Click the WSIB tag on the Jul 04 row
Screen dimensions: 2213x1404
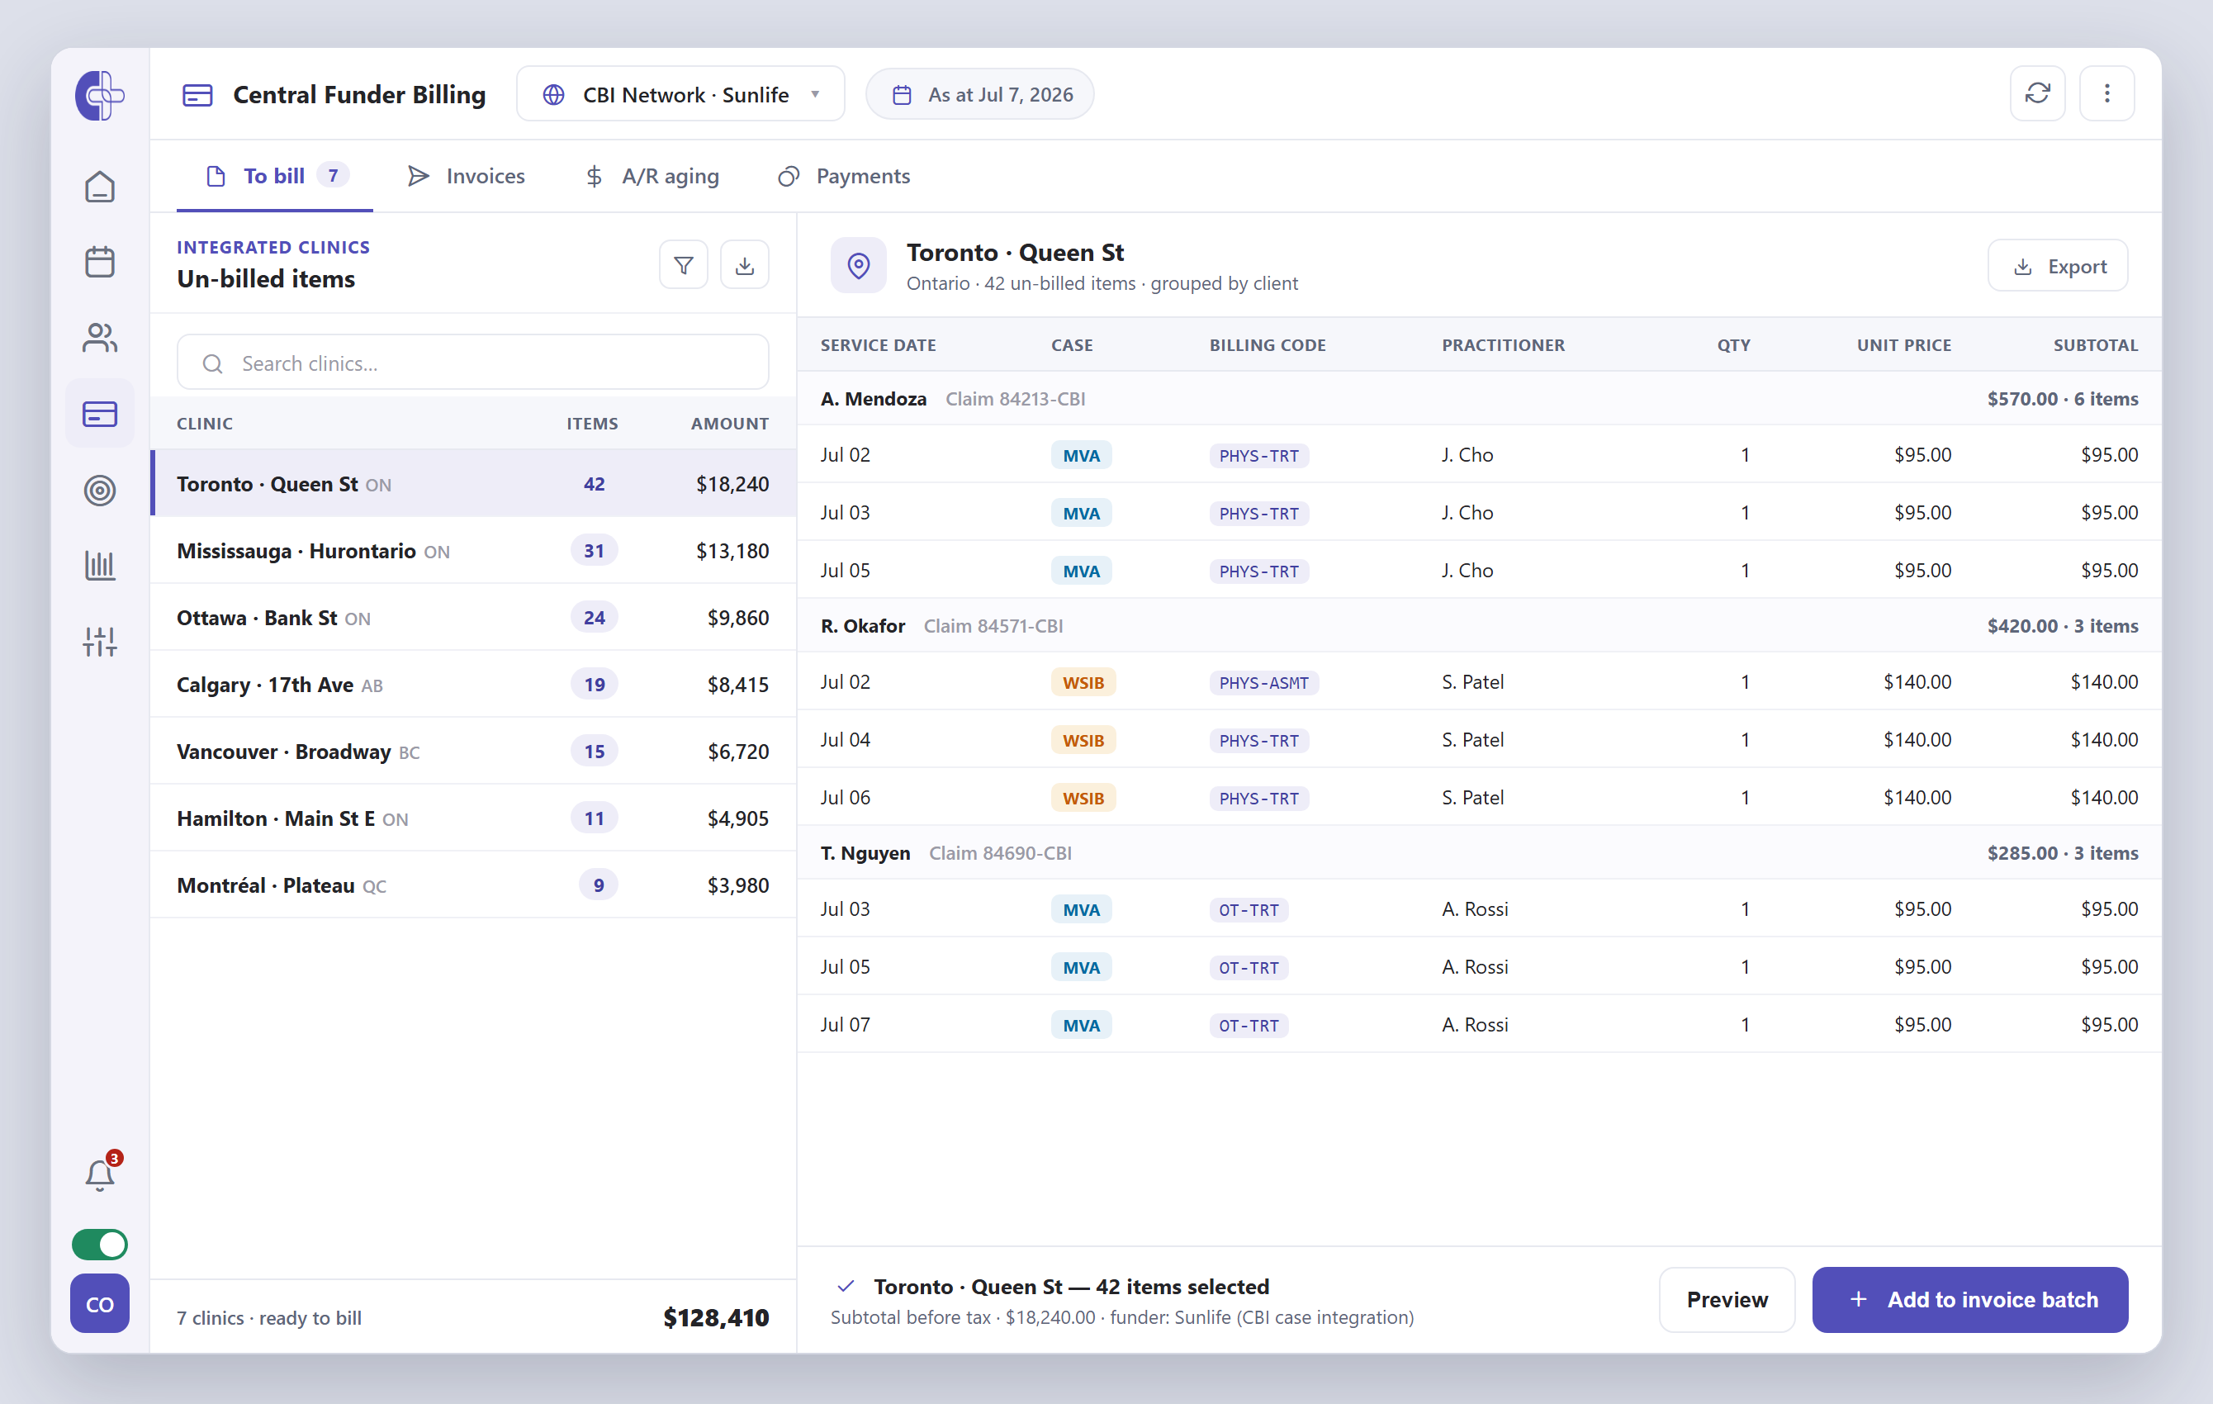pyautogui.click(x=1083, y=740)
